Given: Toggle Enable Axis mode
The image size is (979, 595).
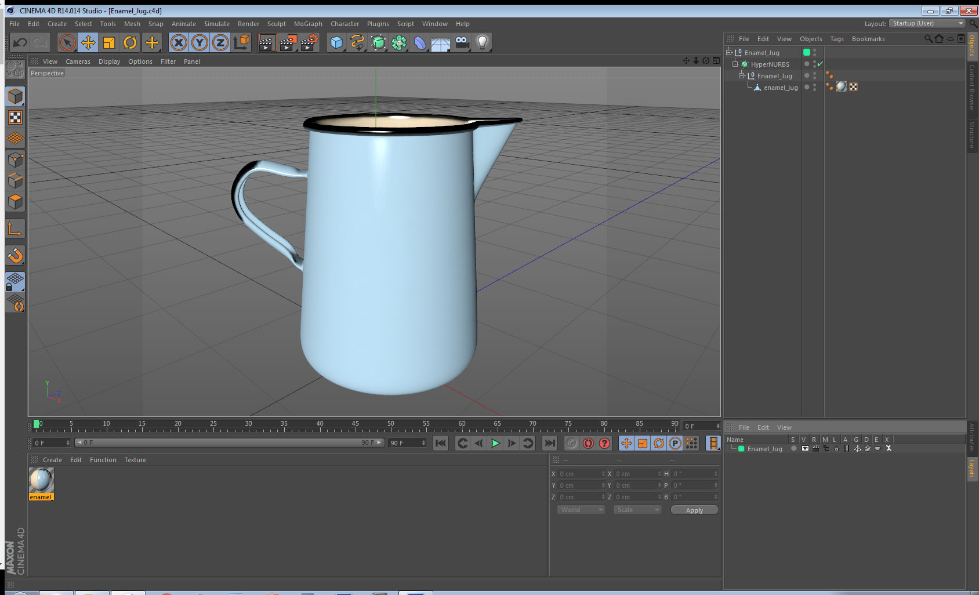Looking at the screenshot, I should pyautogui.click(x=15, y=229).
